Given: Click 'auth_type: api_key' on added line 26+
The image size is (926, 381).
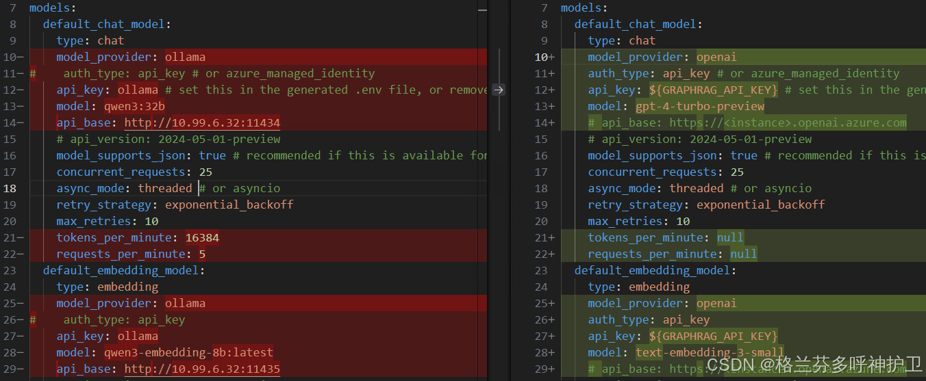Looking at the screenshot, I should pyautogui.click(x=649, y=319).
